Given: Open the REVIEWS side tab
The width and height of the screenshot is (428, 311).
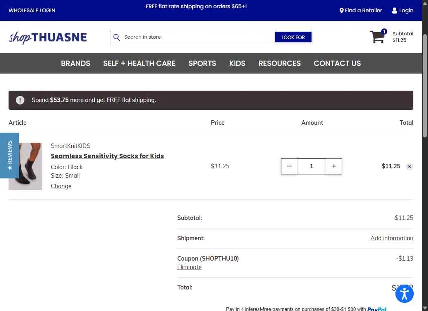Looking at the screenshot, I should click(x=9, y=155).
